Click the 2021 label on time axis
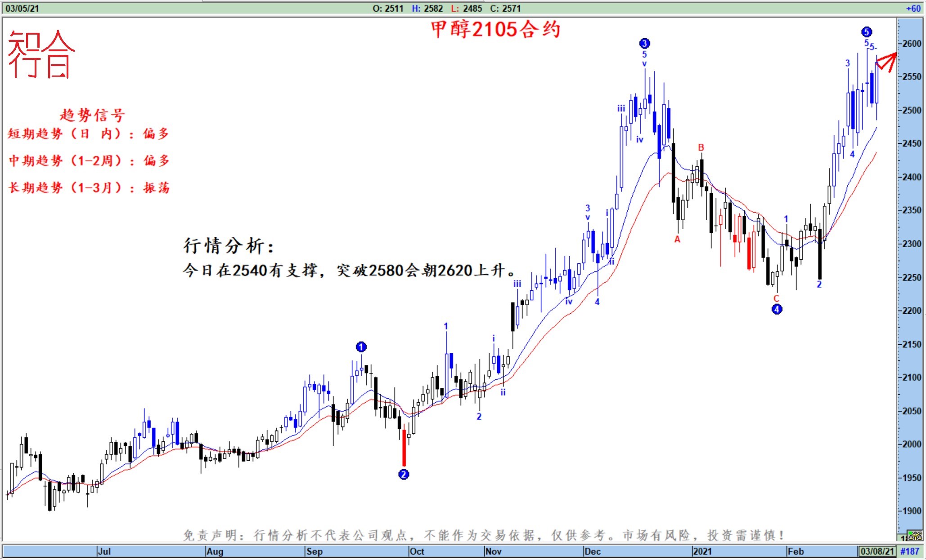Screen dimensions: 926x560 tap(702, 551)
